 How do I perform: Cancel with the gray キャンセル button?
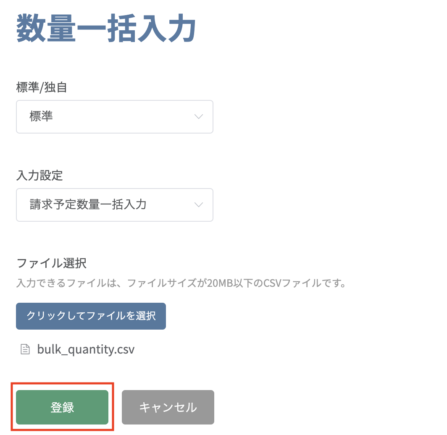click(x=168, y=407)
